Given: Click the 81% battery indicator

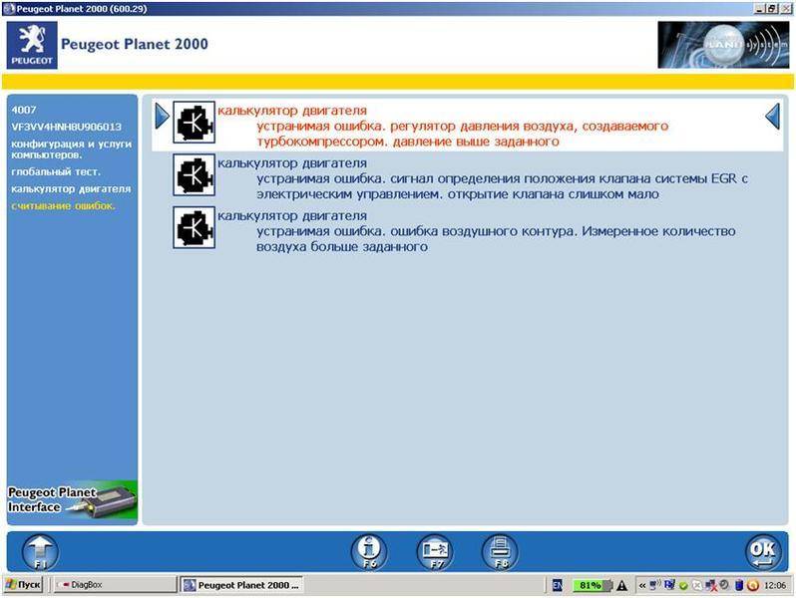Looking at the screenshot, I should click(590, 585).
